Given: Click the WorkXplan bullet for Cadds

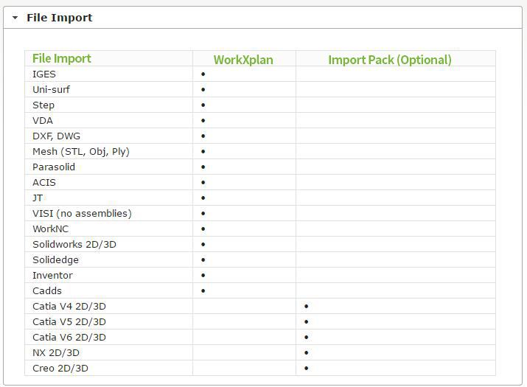Looking at the screenshot, I should click(203, 291).
